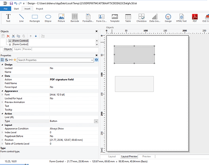Viewport: 209px width, 165px height.
Task: Expand the Font property
Action: tap(2, 95)
